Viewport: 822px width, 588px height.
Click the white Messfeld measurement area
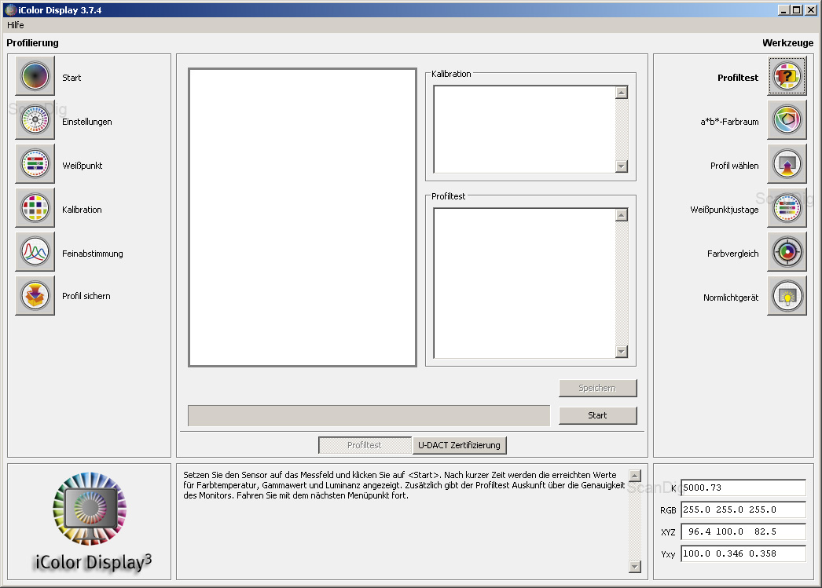coord(303,217)
